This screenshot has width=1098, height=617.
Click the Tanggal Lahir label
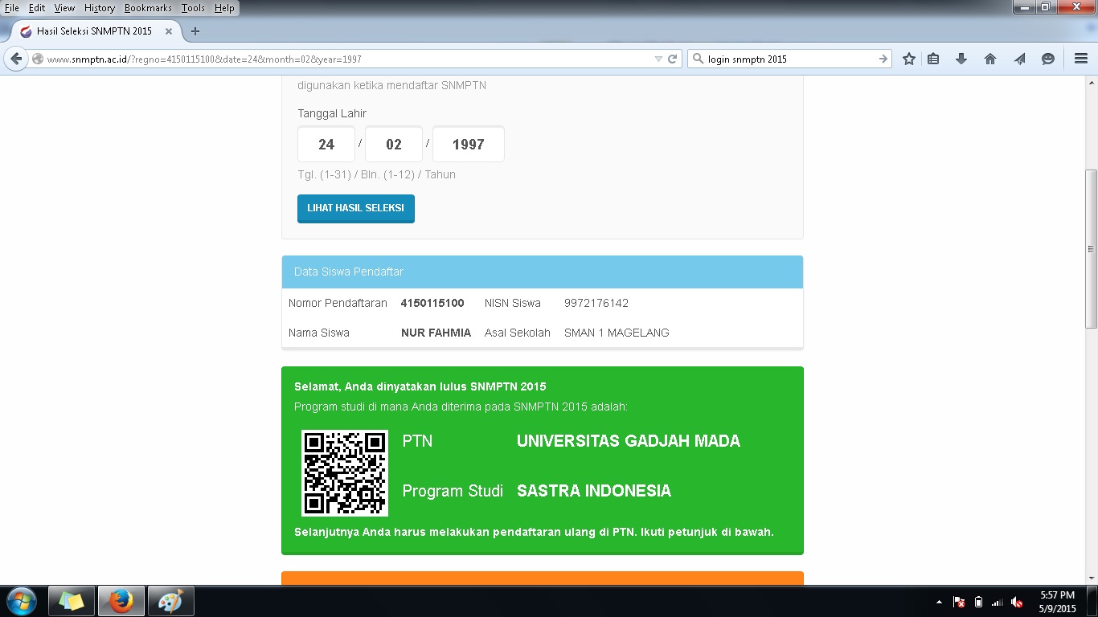pos(332,113)
